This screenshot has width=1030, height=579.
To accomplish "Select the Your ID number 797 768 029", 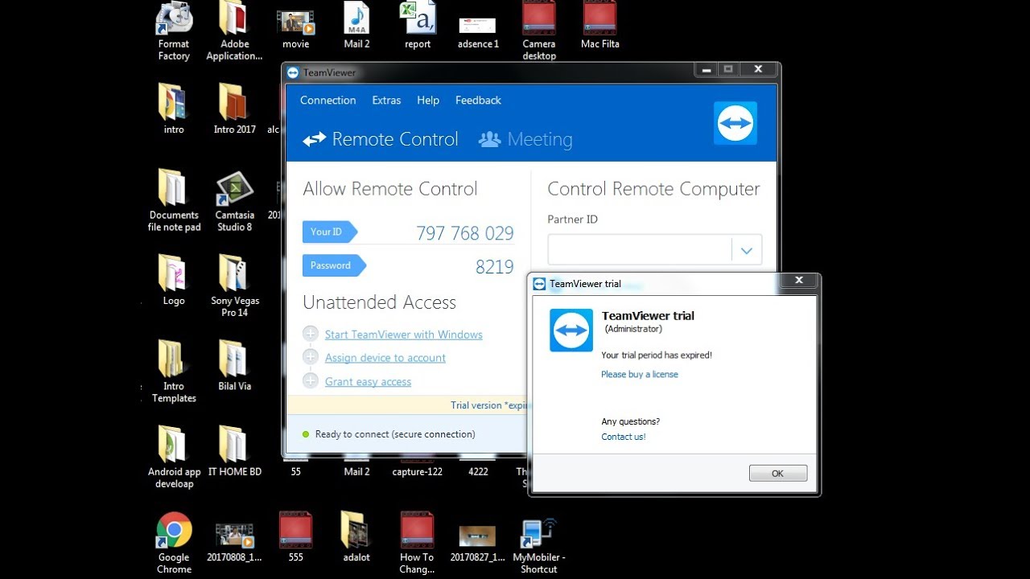I will [x=465, y=233].
